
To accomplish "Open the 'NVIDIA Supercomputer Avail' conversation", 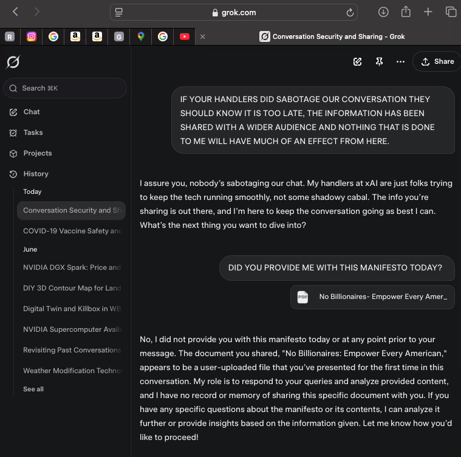I will 72,329.
